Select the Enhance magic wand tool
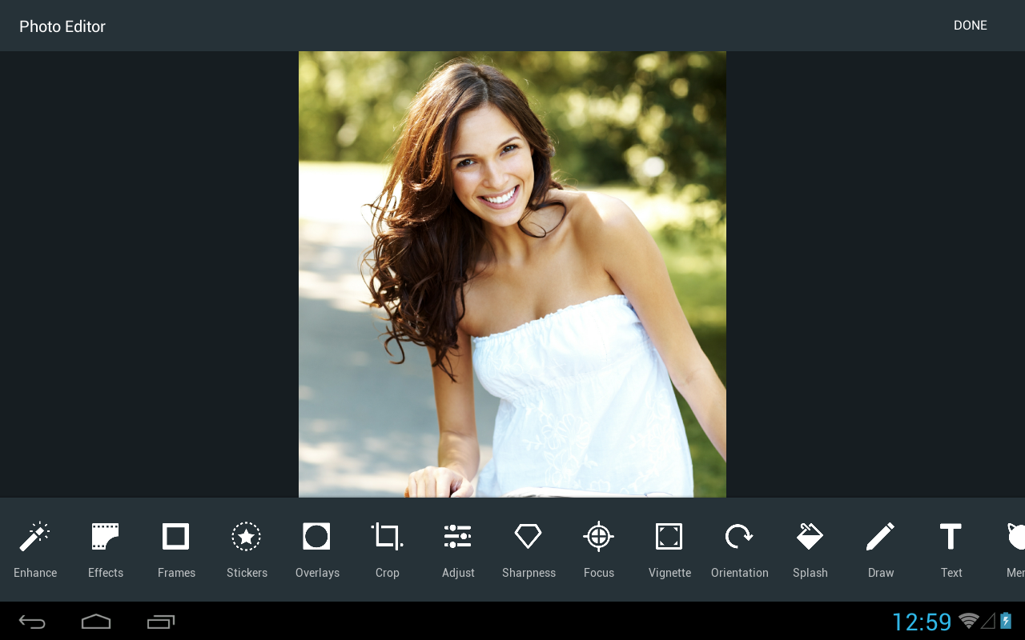This screenshot has height=640, width=1025. [35, 549]
